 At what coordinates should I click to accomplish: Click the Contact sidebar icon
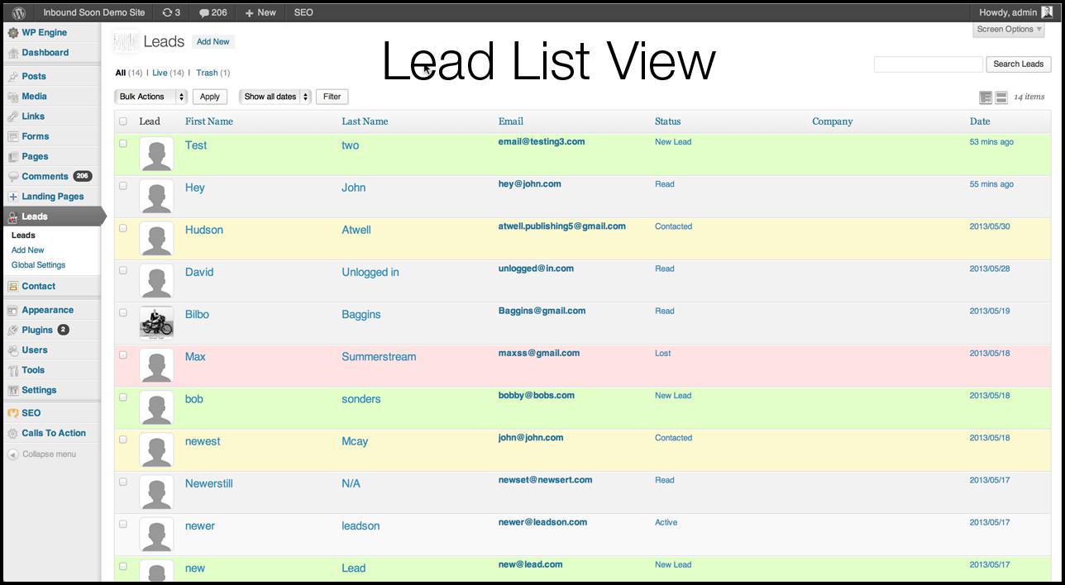pos(13,287)
